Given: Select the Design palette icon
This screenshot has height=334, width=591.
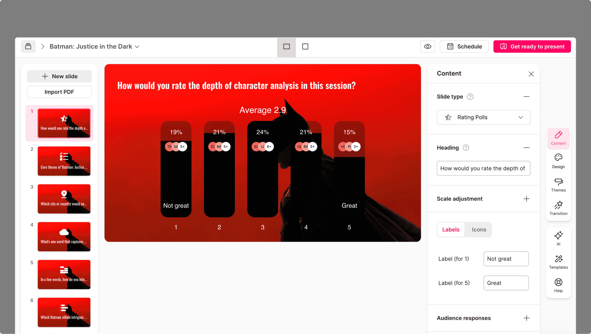Looking at the screenshot, I should (558, 161).
